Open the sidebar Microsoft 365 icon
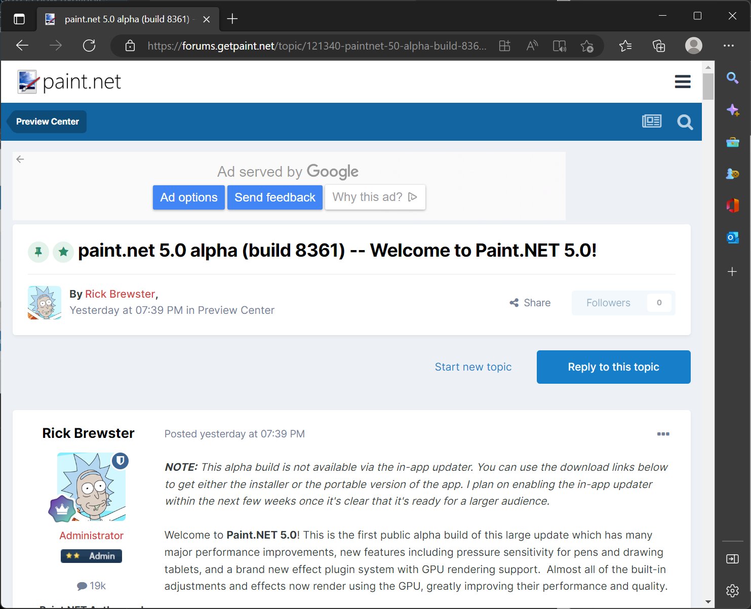The height and width of the screenshot is (609, 751). pos(732,206)
